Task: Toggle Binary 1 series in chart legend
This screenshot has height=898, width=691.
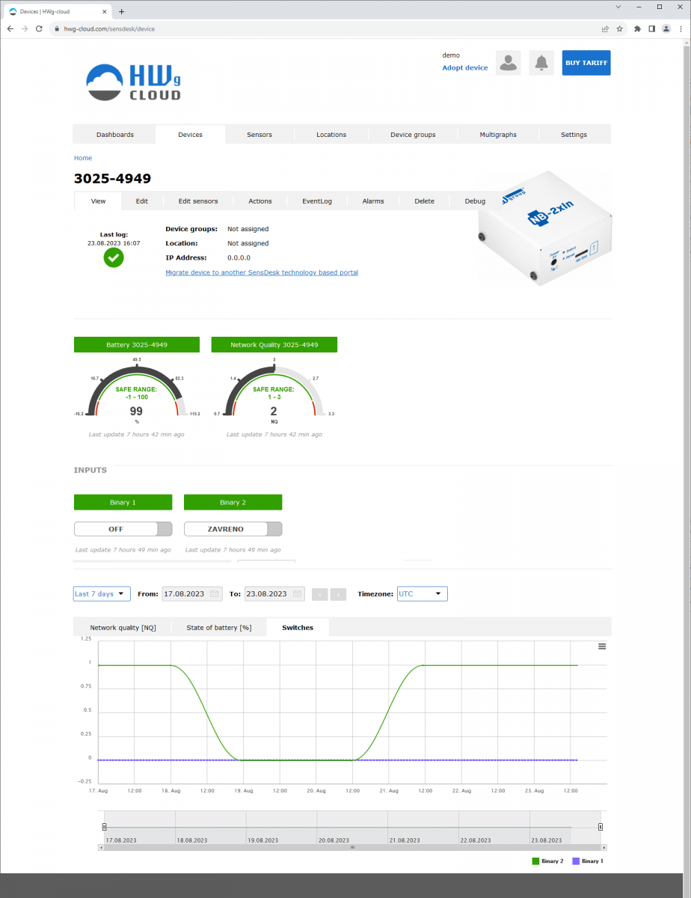Action: (587, 861)
